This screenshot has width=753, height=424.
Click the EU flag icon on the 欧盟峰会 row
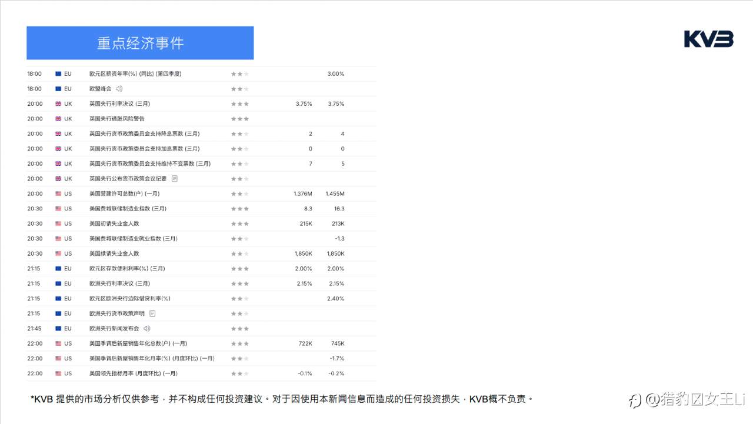point(58,89)
